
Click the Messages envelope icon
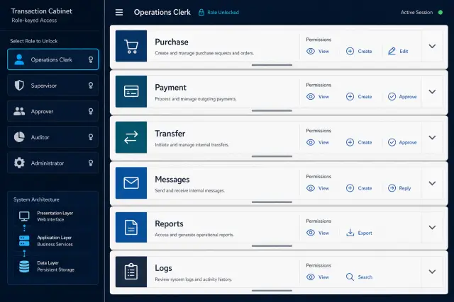click(x=131, y=183)
